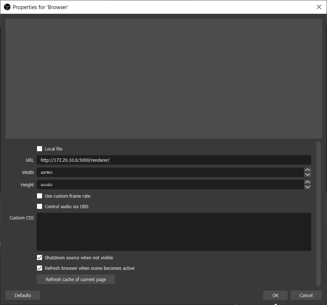Enable Control audio via OBS

[40, 206]
